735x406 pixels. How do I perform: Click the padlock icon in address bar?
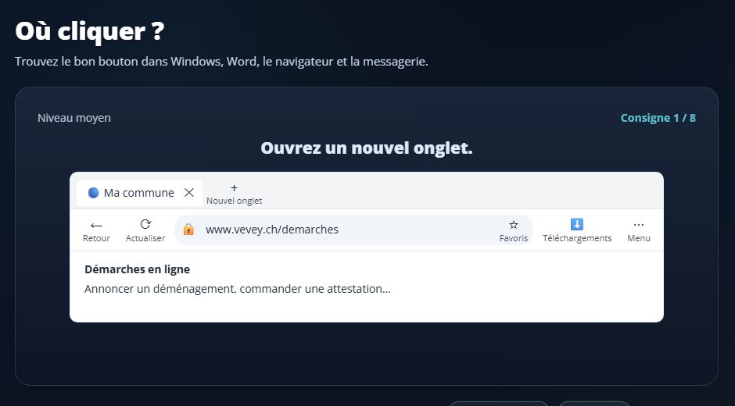[x=188, y=230]
